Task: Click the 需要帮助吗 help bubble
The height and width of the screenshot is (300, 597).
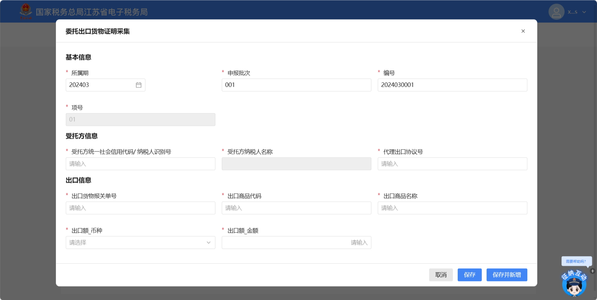Action: [576, 261]
